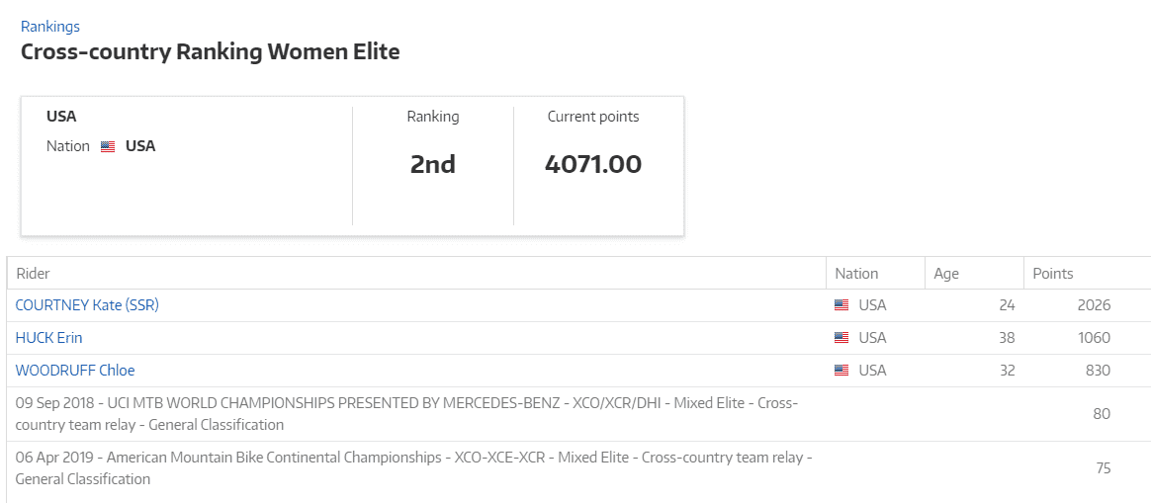The height and width of the screenshot is (503, 1151).
Task: Click the Cross-country Ranking Women Elite heading
Action: coord(211,52)
